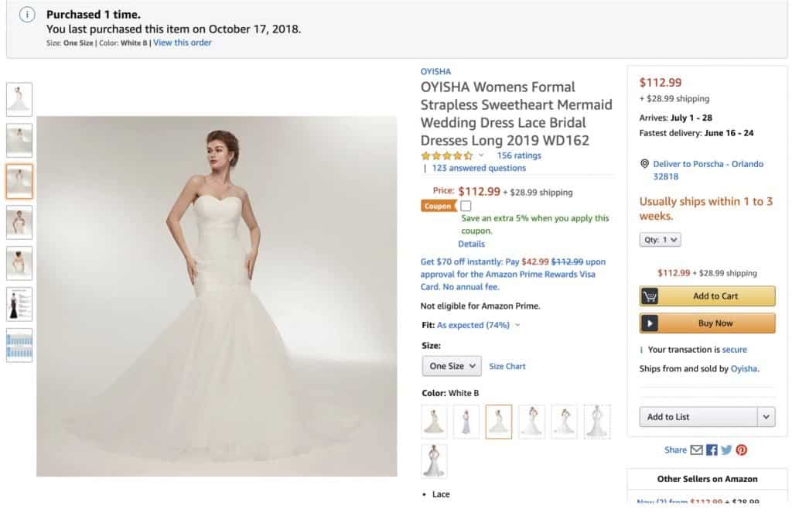The image size is (792, 513).
Task: Open the Size Chart link
Action: pos(507,366)
